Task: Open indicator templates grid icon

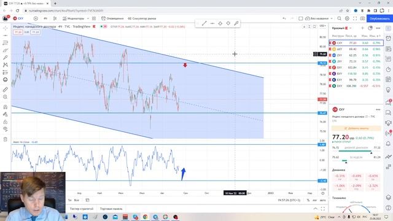Action: coord(94,18)
